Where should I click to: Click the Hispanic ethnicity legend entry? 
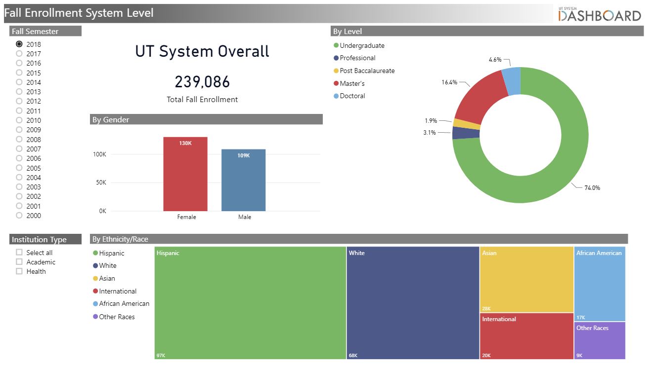point(109,253)
